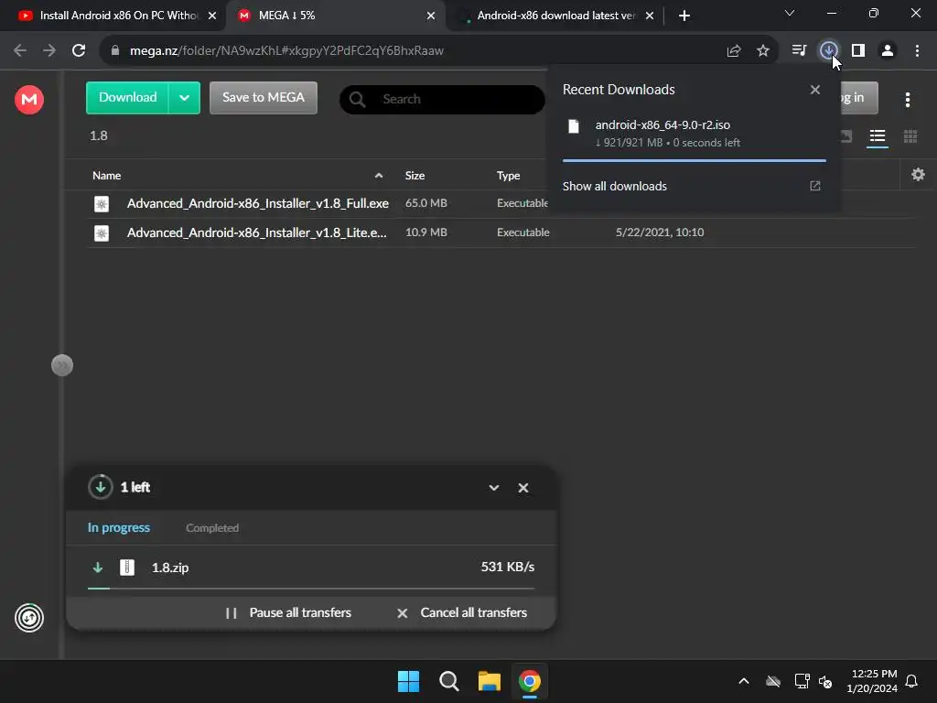The height and width of the screenshot is (703, 937).
Task: Toggle Chrome side panel icon
Action: coord(858,50)
